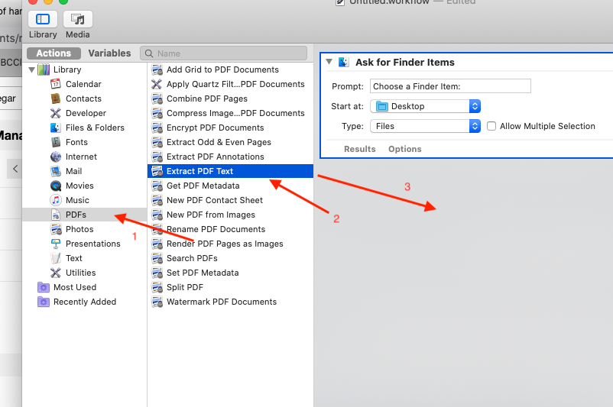Select the Watermark PDF Documents action
613x407 pixels.
pyautogui.click(x=221, y=302)
